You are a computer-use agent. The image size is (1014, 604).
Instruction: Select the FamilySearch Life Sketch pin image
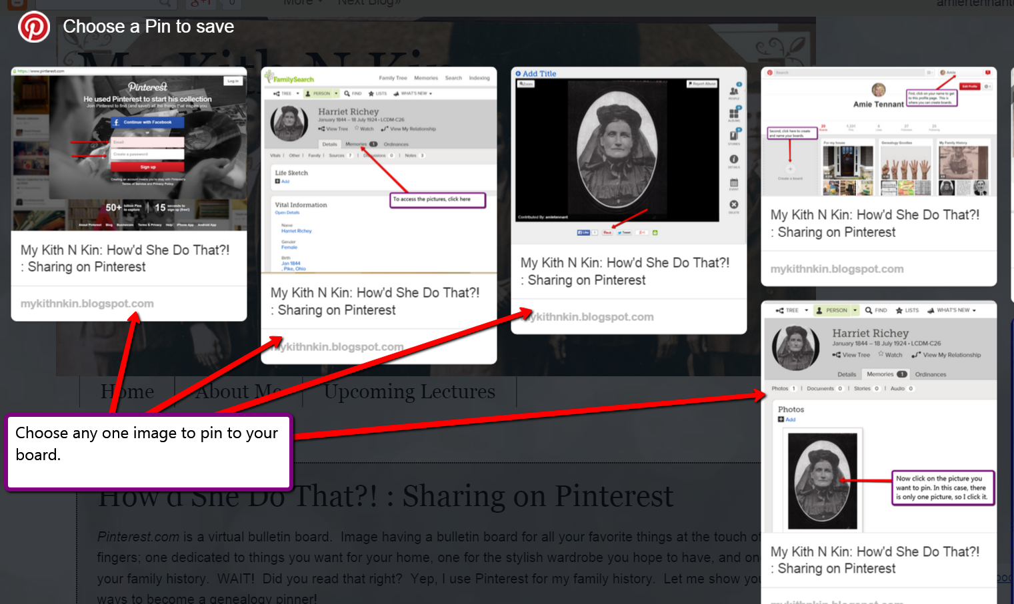379,170
